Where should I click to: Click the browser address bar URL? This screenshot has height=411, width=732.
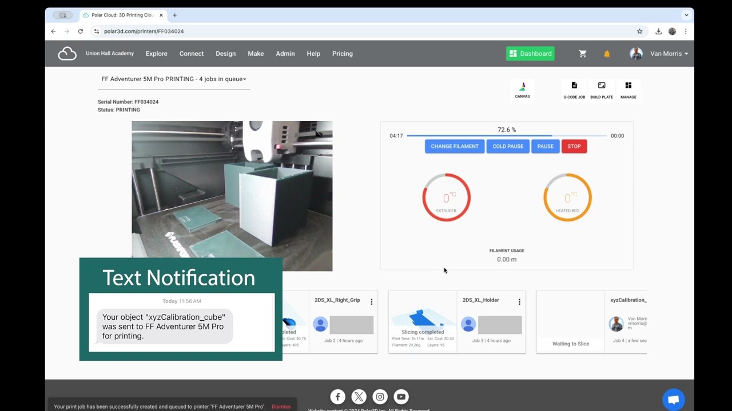click(x=144, y=31)
